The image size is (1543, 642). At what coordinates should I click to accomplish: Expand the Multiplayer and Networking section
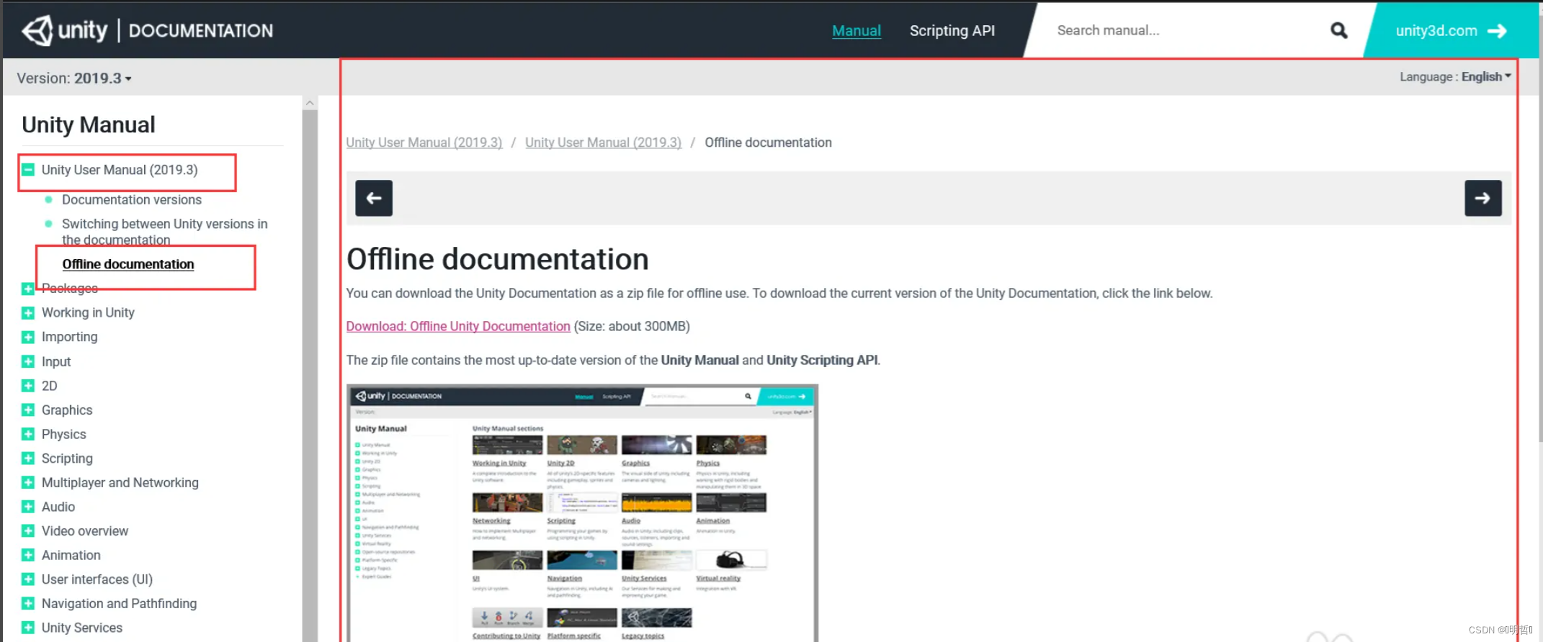[x=28, y=482]
